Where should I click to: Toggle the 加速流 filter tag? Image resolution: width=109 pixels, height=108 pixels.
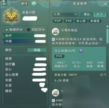[x=95, y=21]
